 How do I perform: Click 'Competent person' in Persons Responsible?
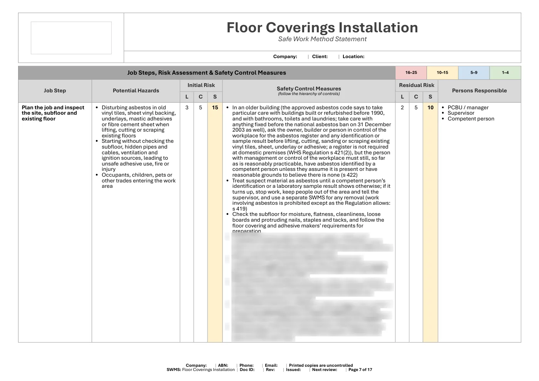point(471,119)
